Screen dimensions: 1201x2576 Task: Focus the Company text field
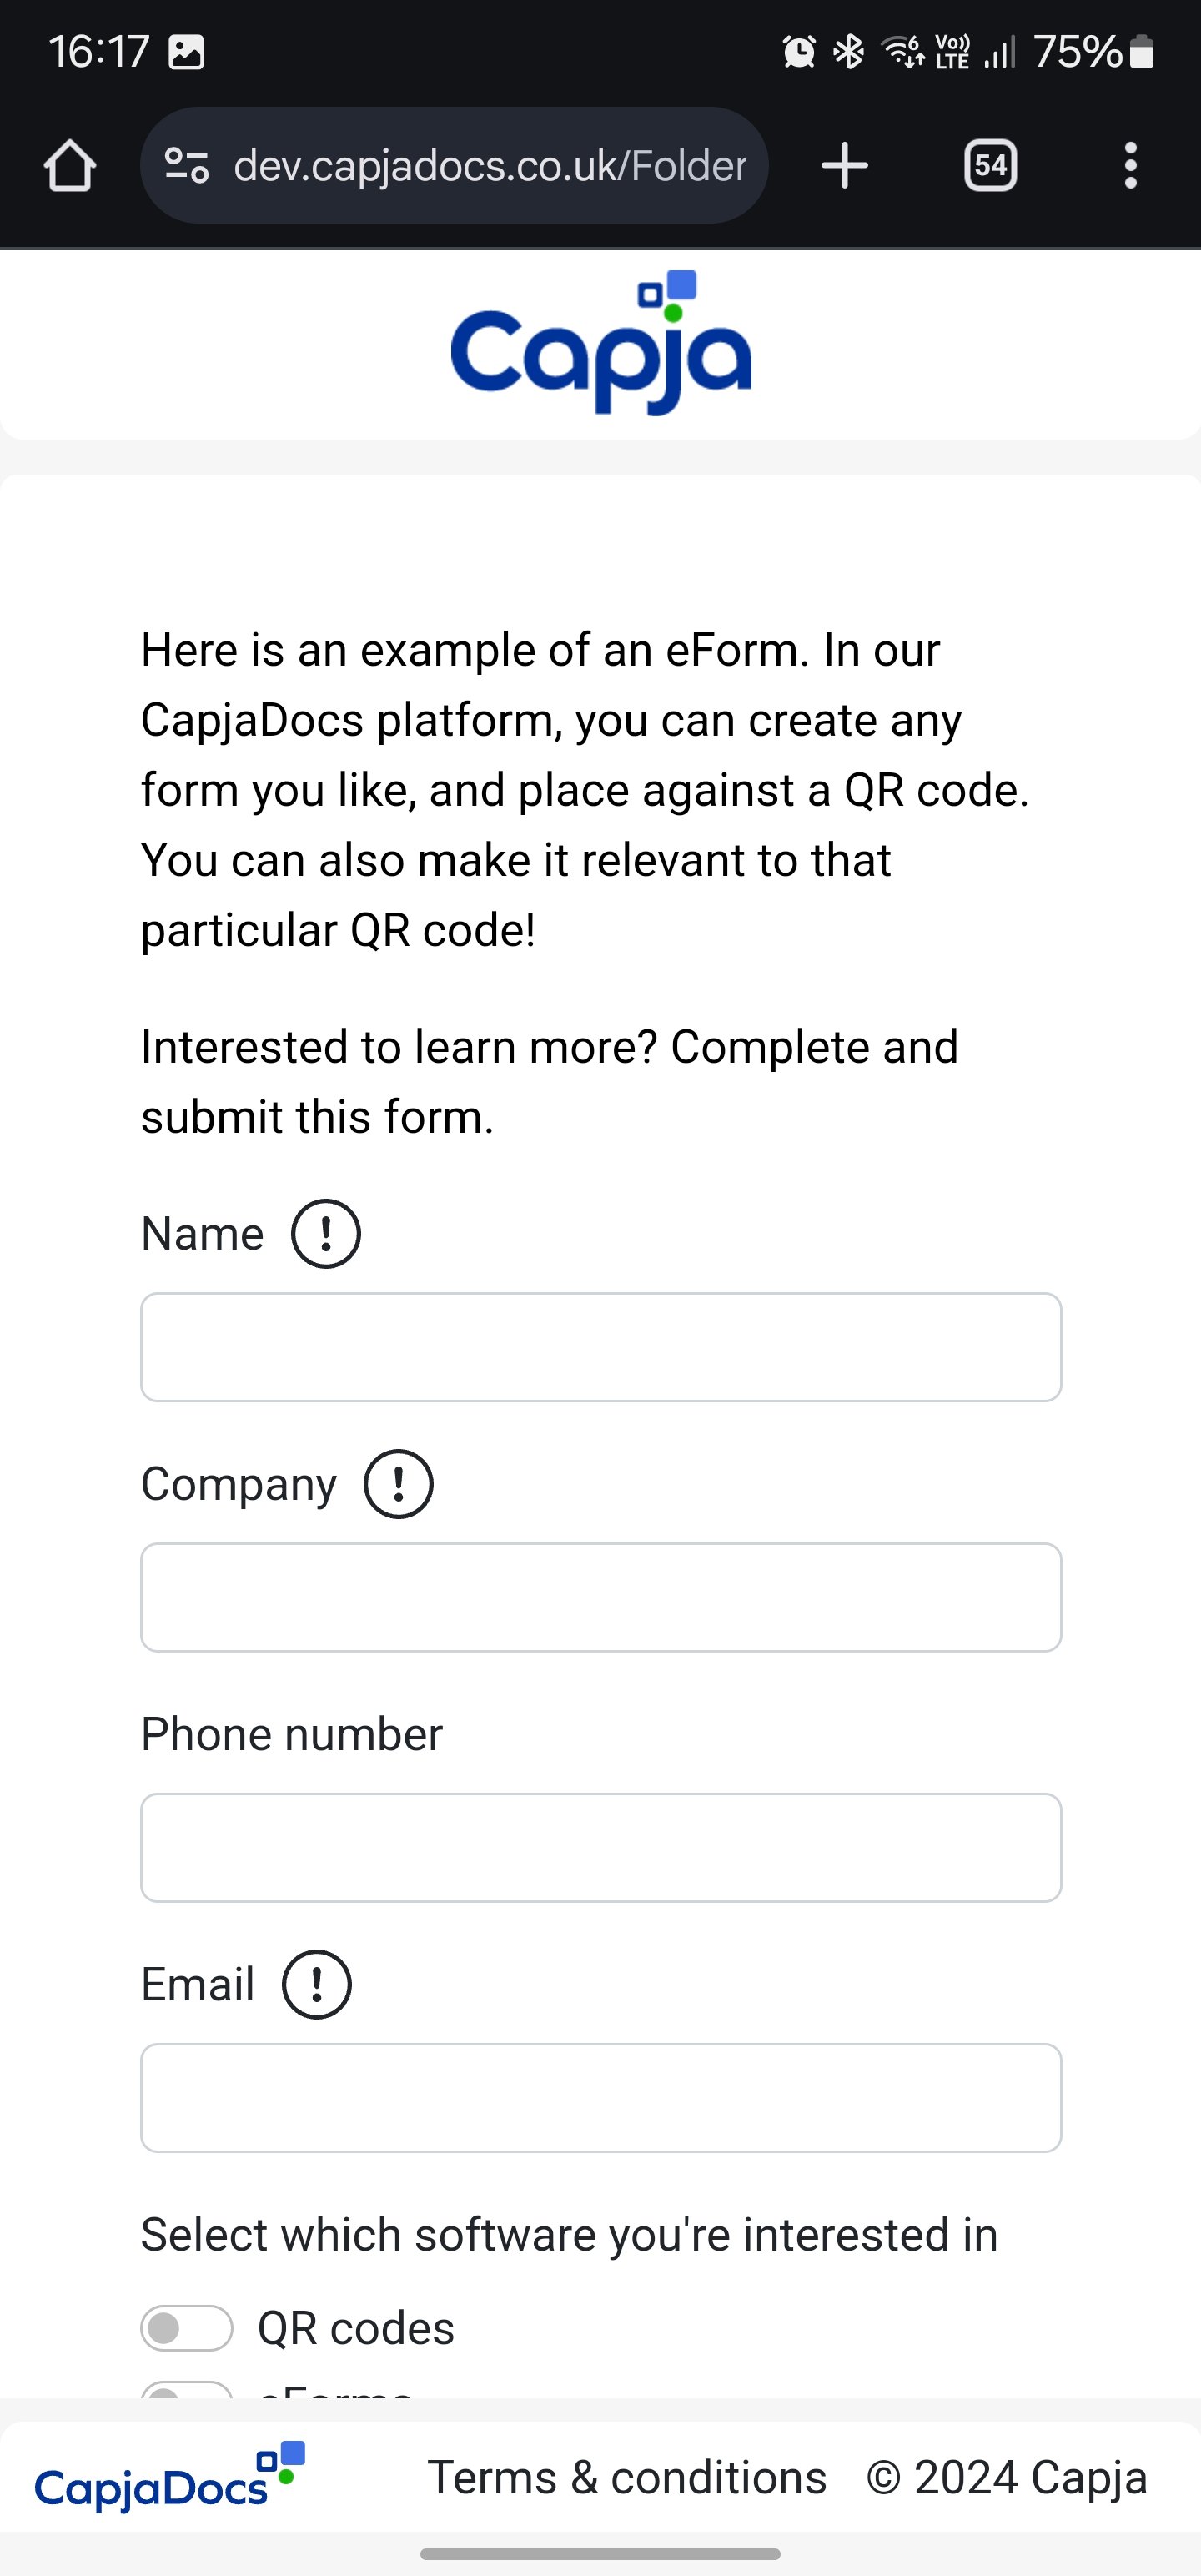pos(601,1597)
